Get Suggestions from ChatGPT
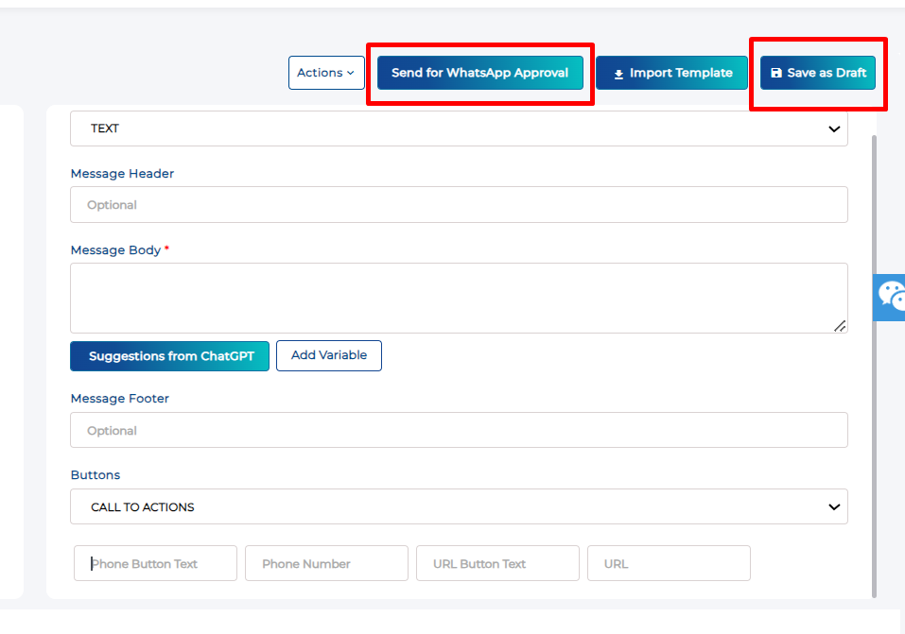This screenshot has width=905, height=634. (x=169, y=356)
